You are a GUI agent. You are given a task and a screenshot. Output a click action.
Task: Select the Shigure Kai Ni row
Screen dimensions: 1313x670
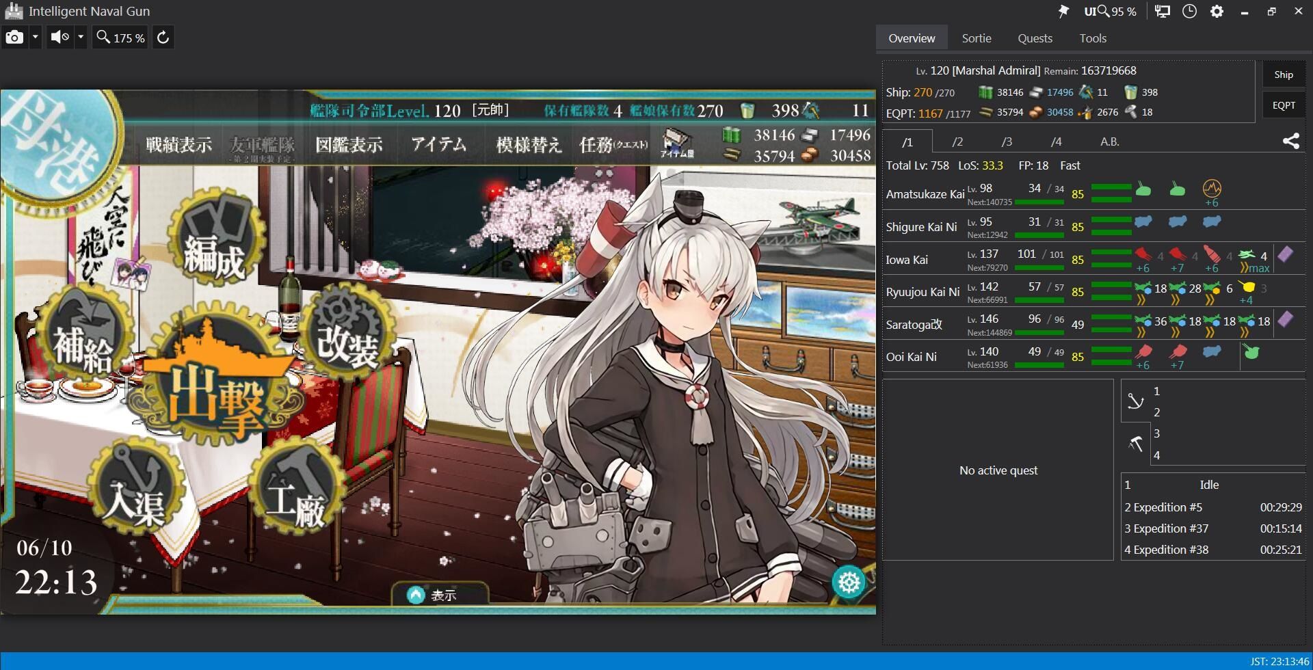[x=1093, y=226]
